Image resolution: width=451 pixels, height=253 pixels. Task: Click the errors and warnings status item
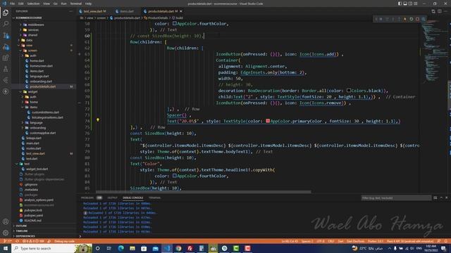point(33,241)
